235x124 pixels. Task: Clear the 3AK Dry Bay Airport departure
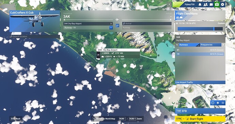[111, 24]
